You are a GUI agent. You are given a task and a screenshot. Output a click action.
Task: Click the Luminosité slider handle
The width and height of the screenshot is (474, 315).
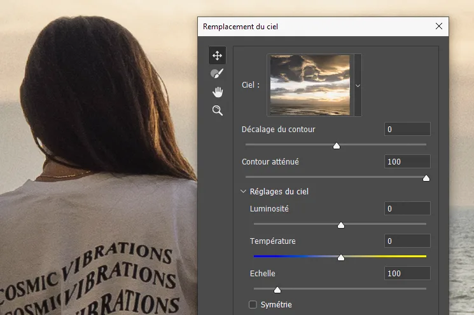340,225
